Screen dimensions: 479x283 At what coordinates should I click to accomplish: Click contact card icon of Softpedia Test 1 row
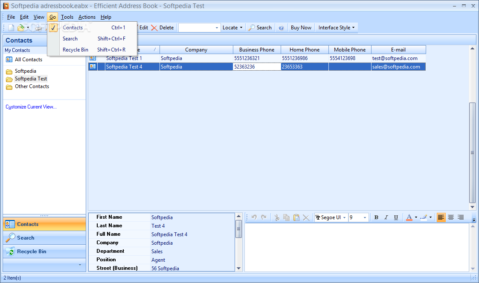(x=93, y=58)
